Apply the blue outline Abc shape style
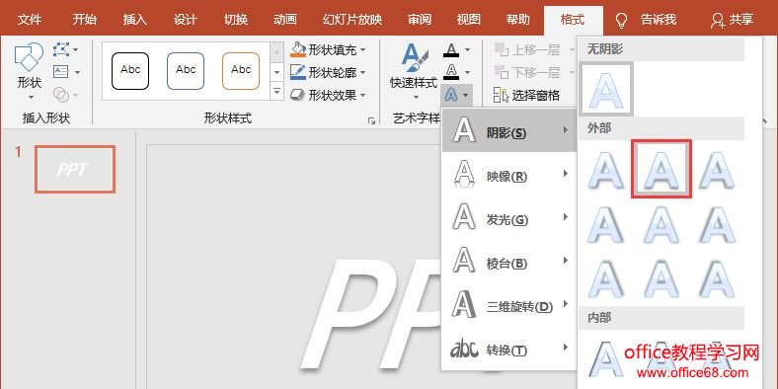Screen dimensions: 778x389 [186, 71]
